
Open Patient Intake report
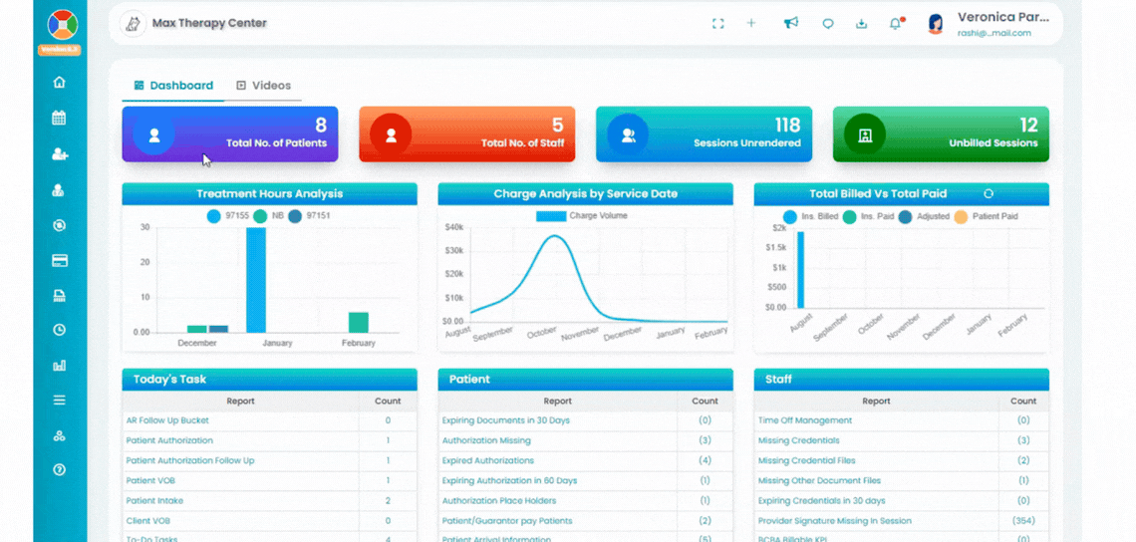tap(154, 501)
